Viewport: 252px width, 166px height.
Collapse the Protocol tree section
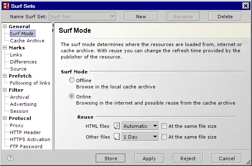tap(5, 118)
